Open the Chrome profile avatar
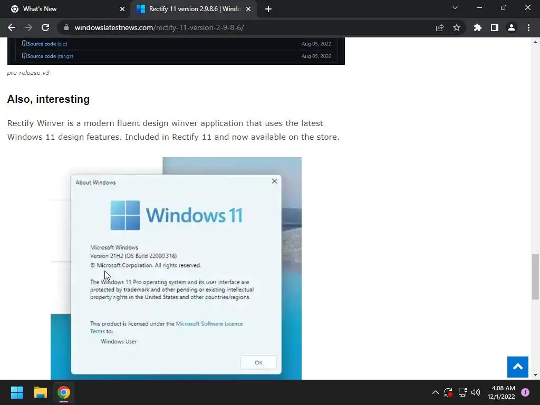 pos(512,27)
